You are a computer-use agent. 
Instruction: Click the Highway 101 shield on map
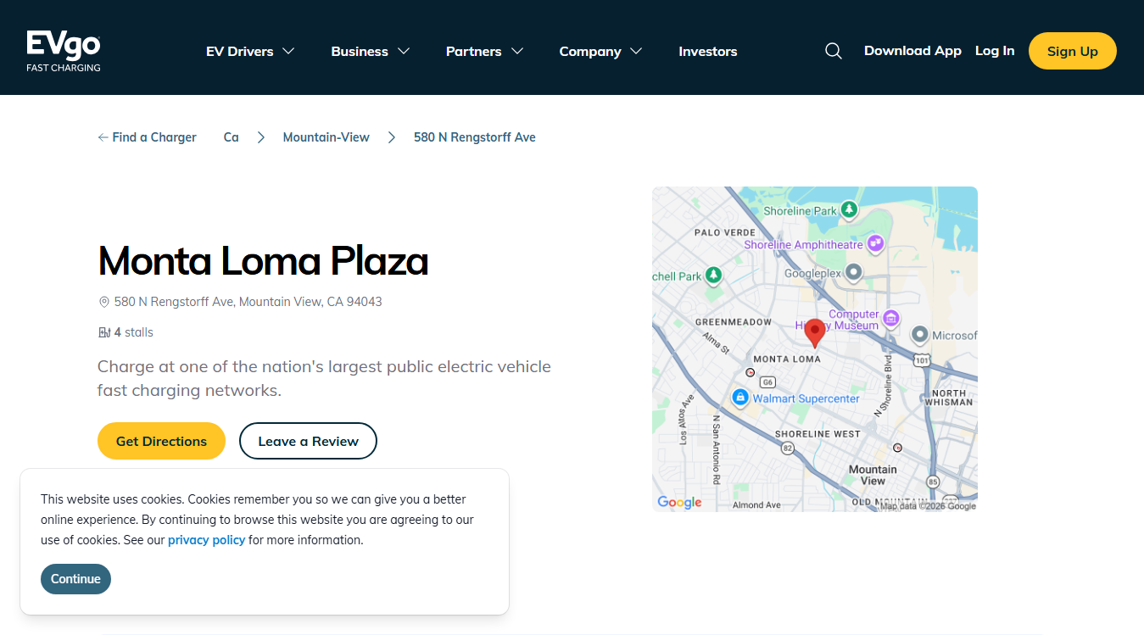pyautogui.click(x=923, y=360)
